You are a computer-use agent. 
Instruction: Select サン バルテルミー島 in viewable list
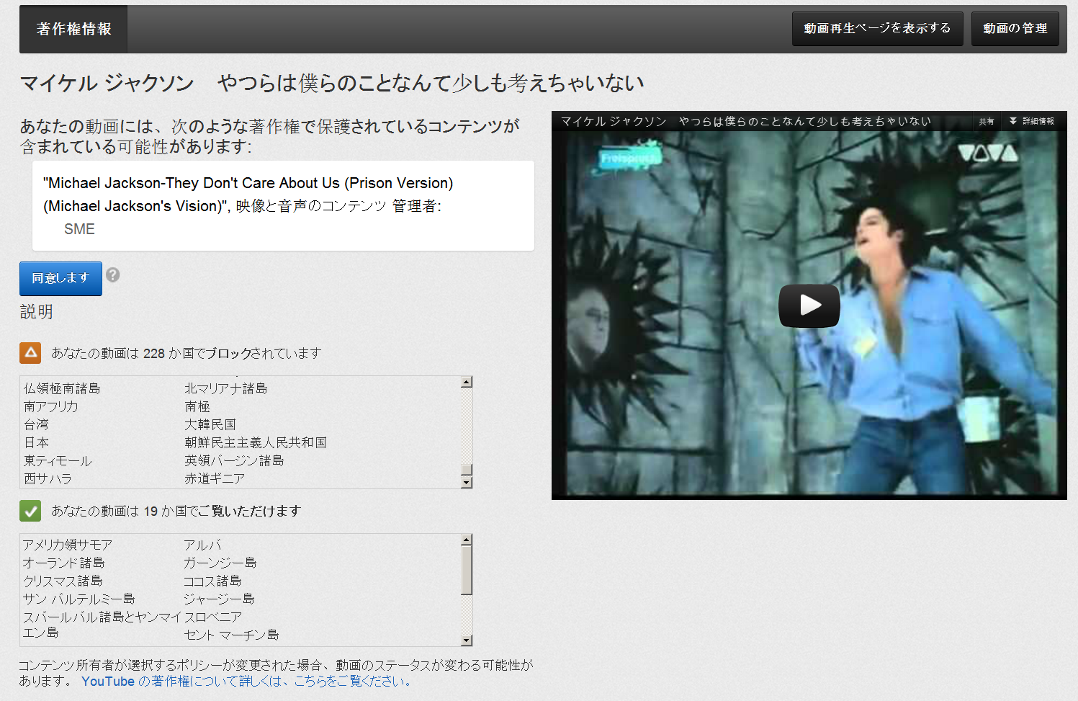[79, 599]
